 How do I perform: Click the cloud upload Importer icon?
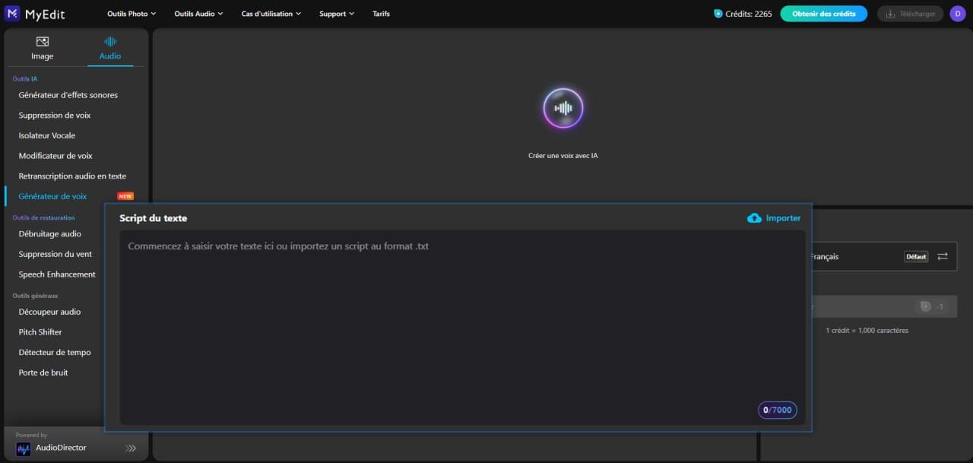coord(754,218)
